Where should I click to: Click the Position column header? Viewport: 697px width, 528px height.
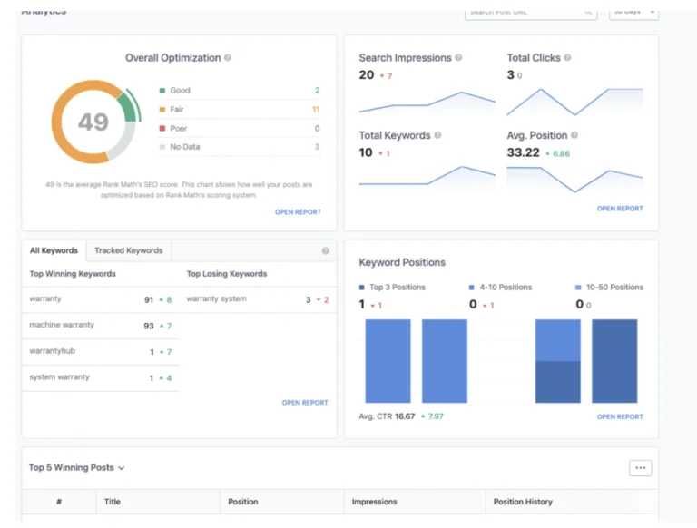[x=242, y=502]
